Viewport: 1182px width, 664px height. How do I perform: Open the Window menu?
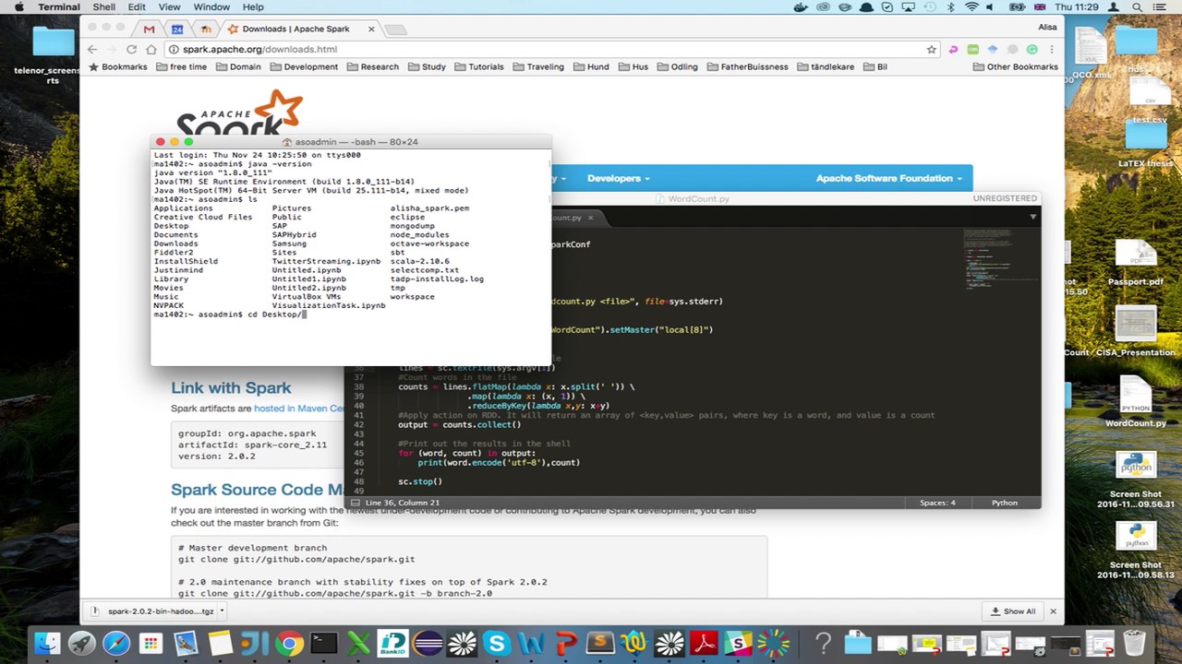pyautogui.click(x=211, y=7)
